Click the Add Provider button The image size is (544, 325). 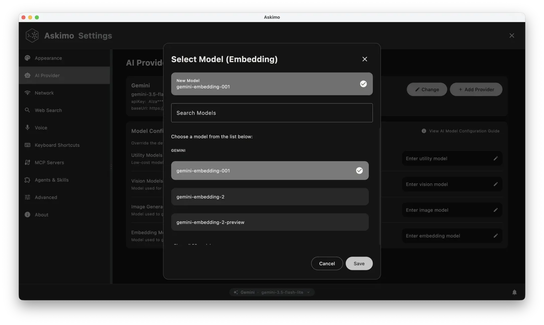point(476,89)
